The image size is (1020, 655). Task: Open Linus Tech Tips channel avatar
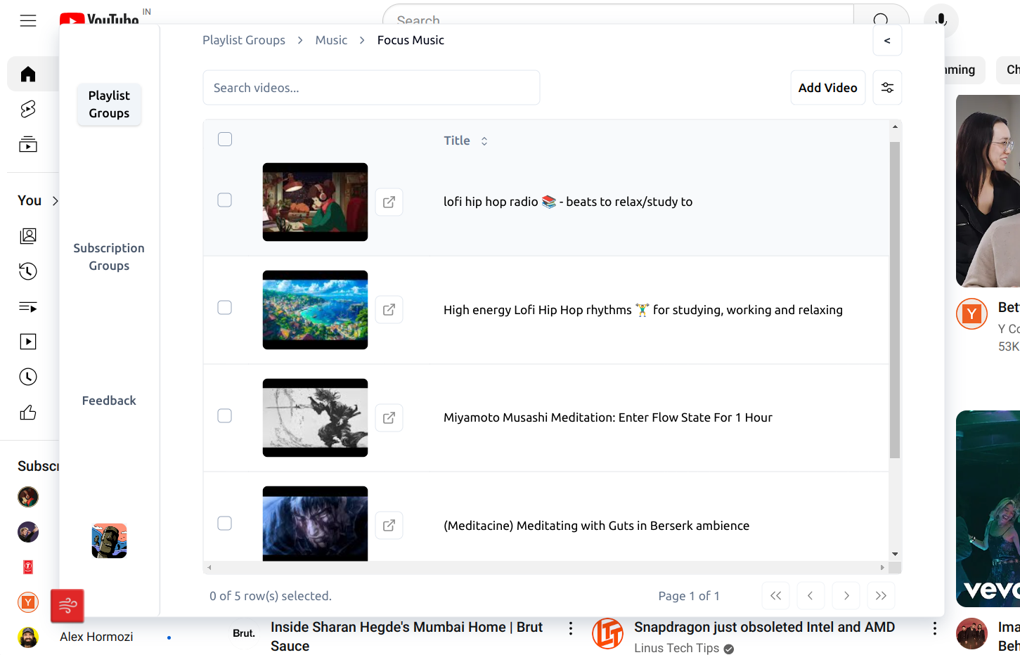tap(607, 634)
